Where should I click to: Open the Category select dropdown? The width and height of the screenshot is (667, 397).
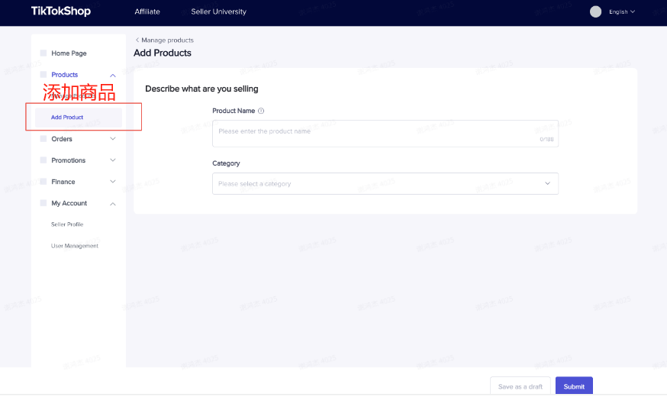pyautogui.click(x=385, y=184)
